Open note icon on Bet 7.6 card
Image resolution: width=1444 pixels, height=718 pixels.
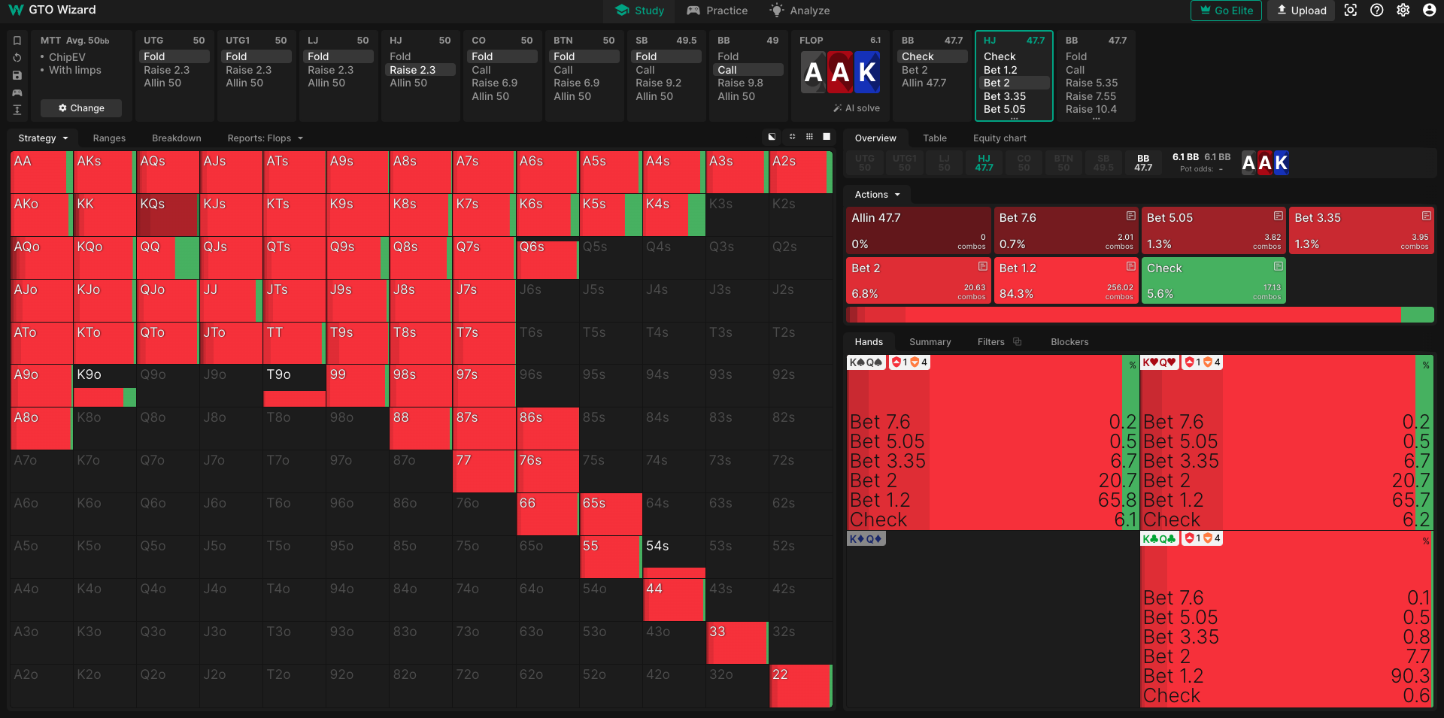click(1130, 216)
